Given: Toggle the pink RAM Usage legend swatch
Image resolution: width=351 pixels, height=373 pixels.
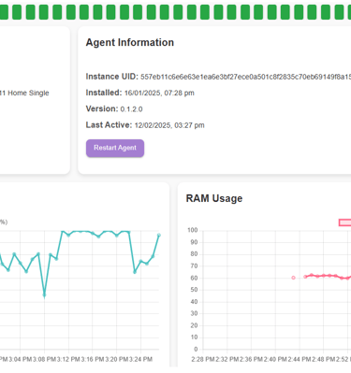Looking at the screenshot, I should [345, 222].
